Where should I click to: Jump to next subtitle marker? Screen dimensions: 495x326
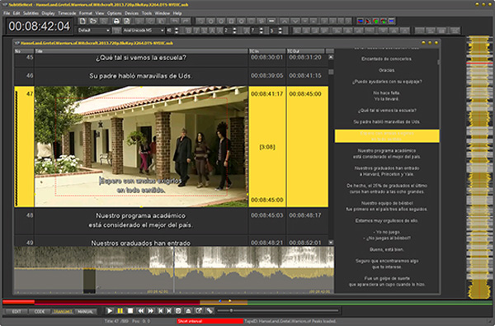coord(169,311)
